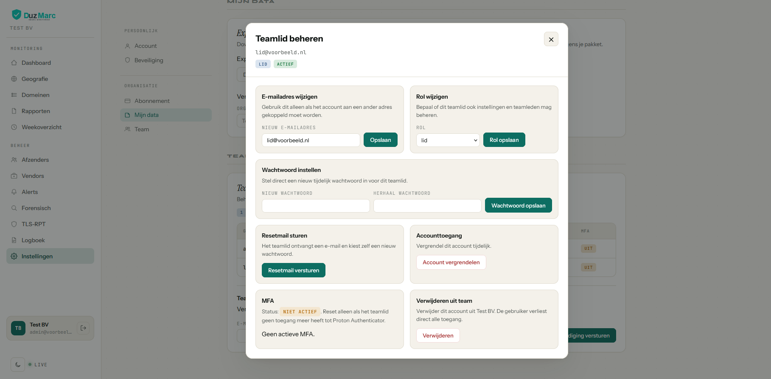This screenshot has width=771, height=379.
Task: Click the Dashboard home icon in sidebar
Action: pyautogui.click(x=14, y=63)
